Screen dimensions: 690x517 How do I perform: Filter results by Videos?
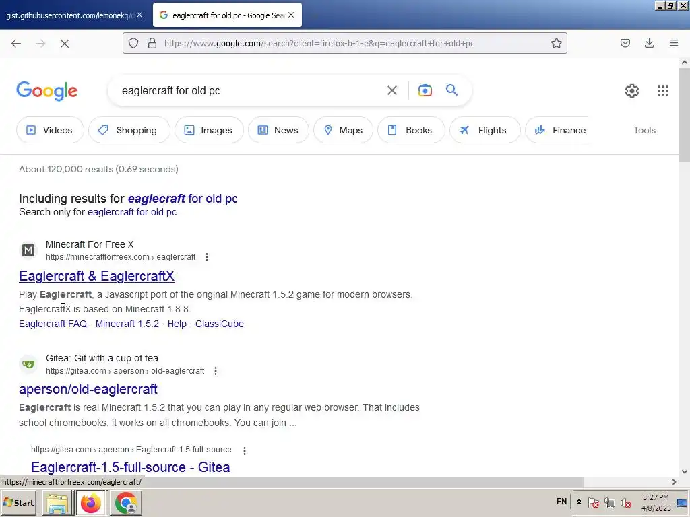click(50, 130)
